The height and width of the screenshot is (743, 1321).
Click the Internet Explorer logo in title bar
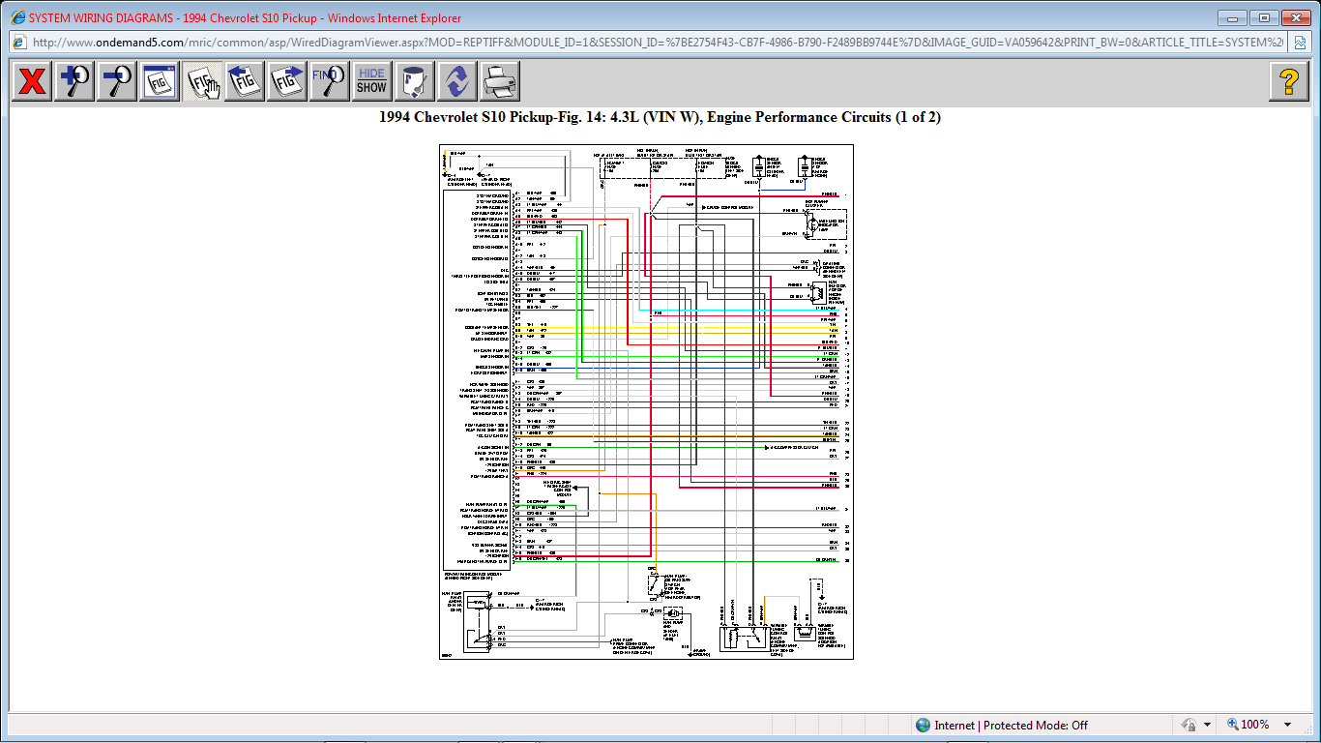(x=16, y=17)
